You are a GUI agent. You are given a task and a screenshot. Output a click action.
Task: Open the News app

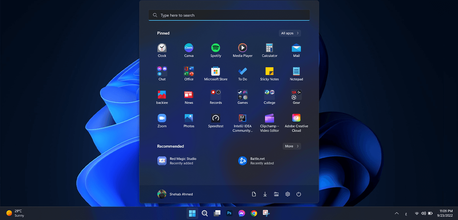click(189, 97)
